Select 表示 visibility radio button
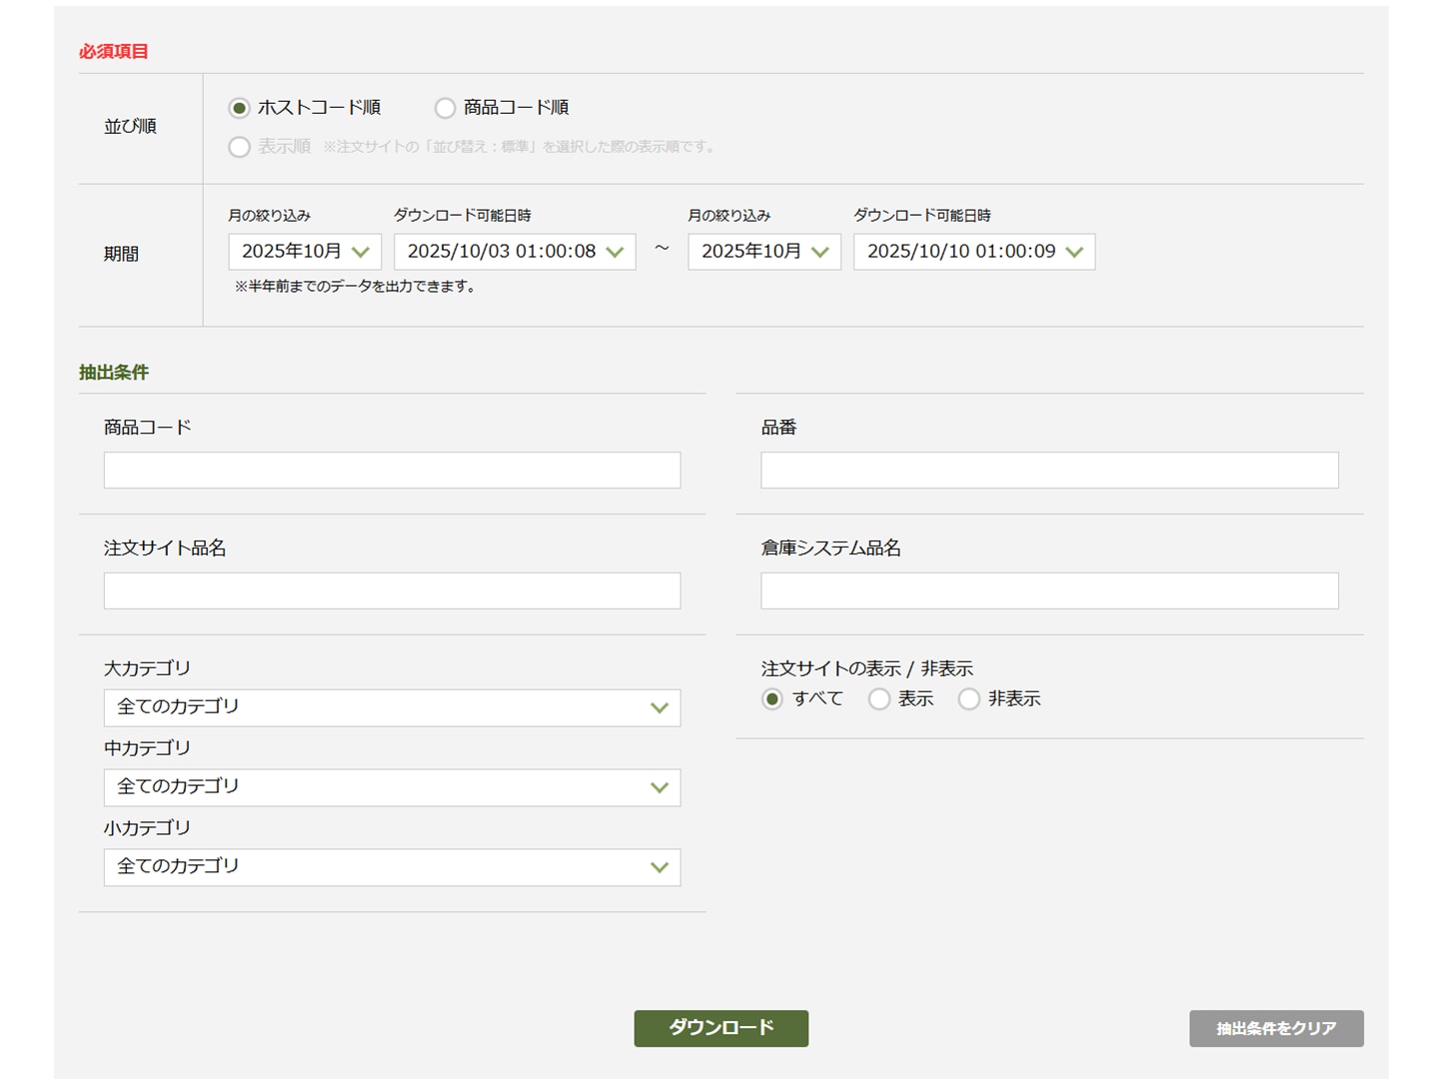 click(879, 699)
